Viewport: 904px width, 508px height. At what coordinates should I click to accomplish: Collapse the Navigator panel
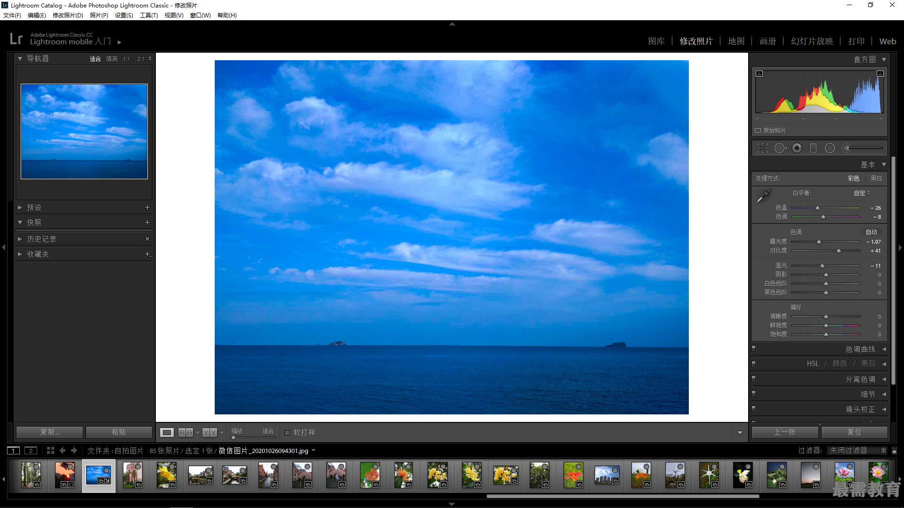point(20,59)
